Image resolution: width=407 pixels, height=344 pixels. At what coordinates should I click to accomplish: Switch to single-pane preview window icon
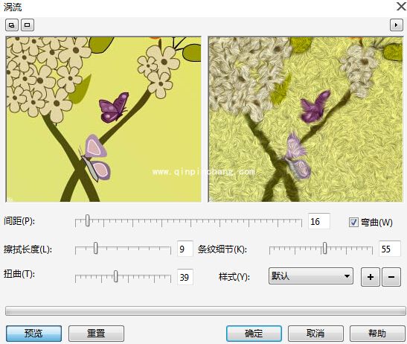tap(28, 25)
